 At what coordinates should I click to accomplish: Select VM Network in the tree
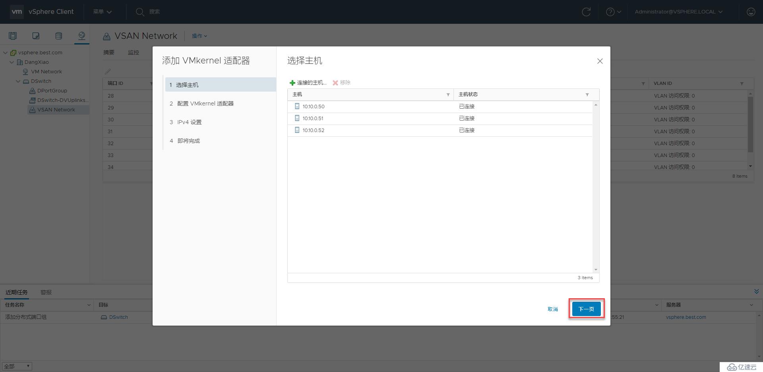(46, 72)
